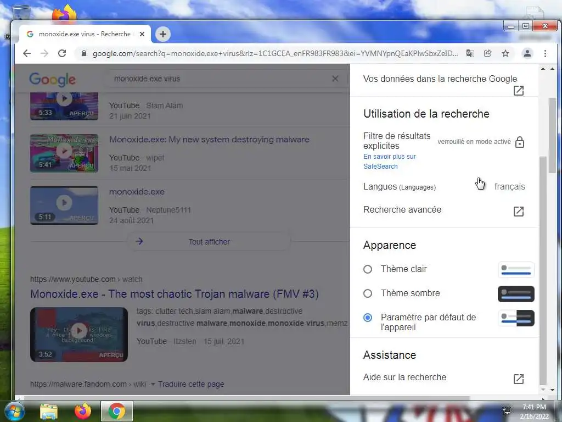Click the Apparence section heading
Image resolution: width=562 pixels, height=422 pixels.
(x=390, y=245)
